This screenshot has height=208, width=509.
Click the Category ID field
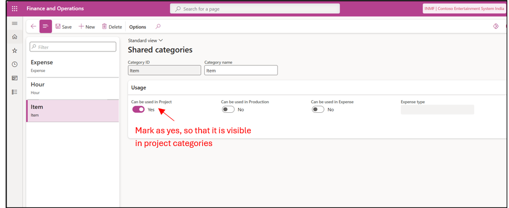coord(164,70)
